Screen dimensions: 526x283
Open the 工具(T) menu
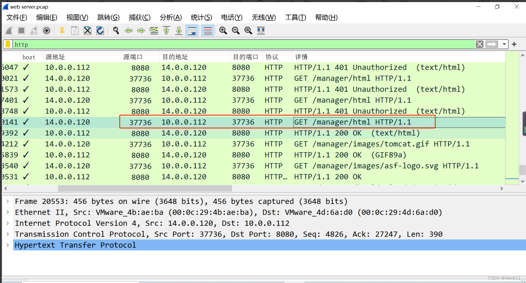tap(296, 17)
